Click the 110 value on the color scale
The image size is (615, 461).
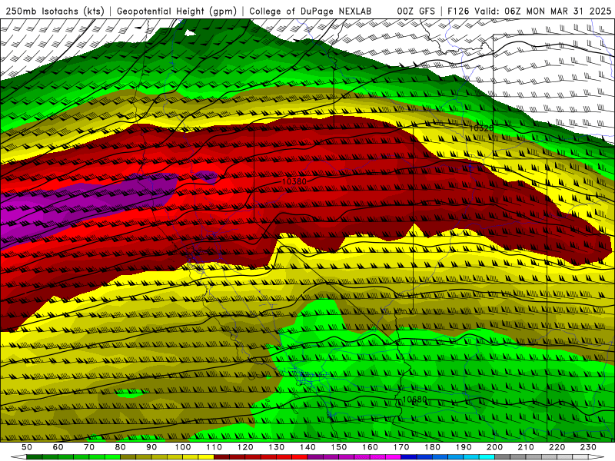214,447
